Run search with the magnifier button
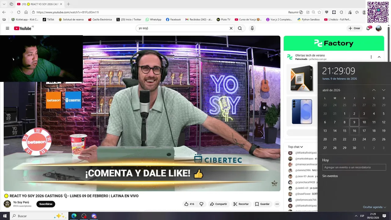 coord(240,28)
